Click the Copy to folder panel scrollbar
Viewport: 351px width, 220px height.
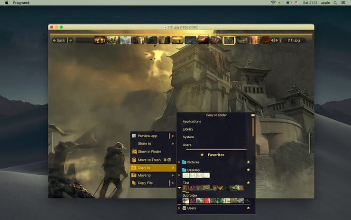[253, 127]
